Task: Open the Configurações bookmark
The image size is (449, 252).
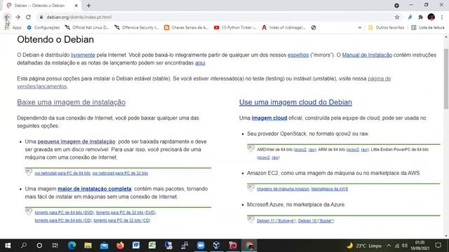Action: (43, 28)
